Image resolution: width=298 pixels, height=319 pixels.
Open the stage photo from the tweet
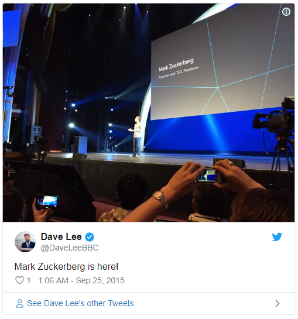[149, 112]
